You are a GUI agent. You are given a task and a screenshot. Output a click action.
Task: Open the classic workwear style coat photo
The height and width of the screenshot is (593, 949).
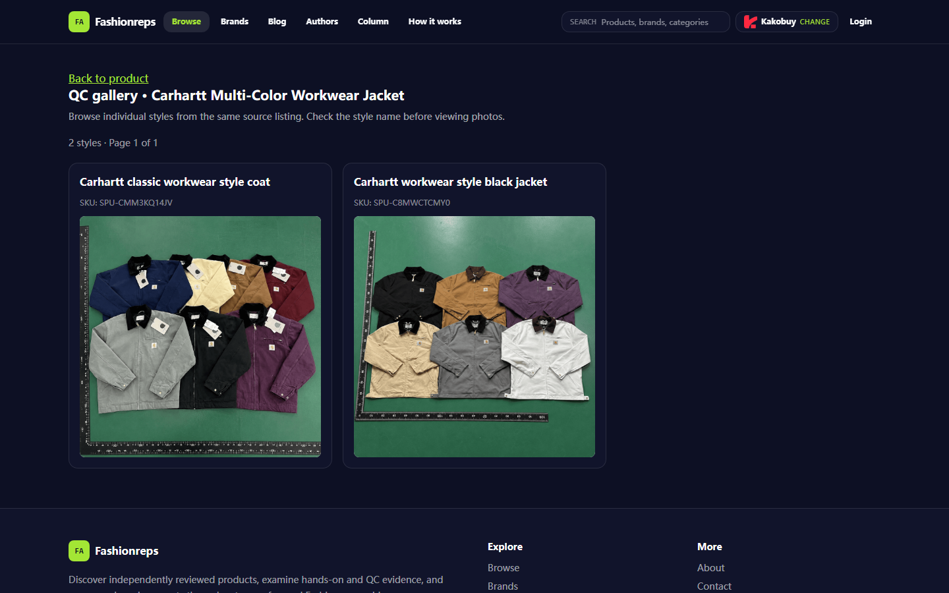[x=200, y=337]
